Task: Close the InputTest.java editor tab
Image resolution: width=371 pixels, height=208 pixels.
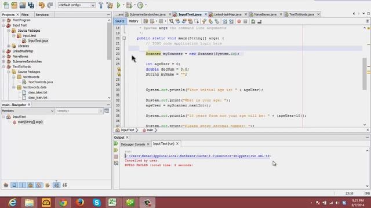Action: point(206,14)
